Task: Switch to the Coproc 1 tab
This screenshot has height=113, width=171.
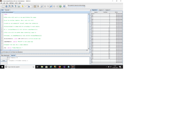Action: (101, 10)
